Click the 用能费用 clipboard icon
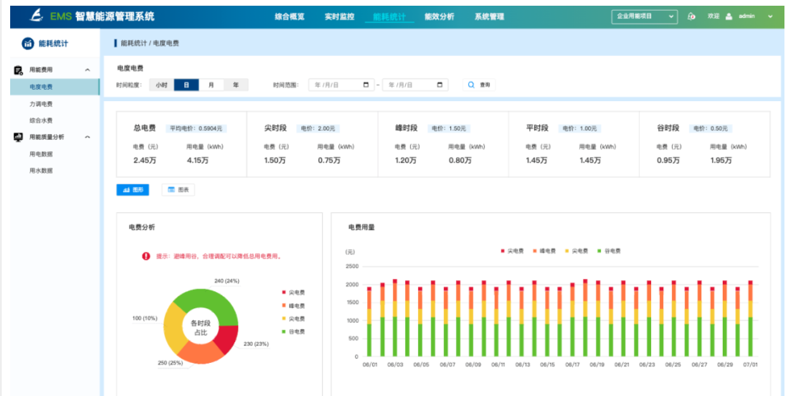Viewport: 787px width, 396px height. point(18,70)
